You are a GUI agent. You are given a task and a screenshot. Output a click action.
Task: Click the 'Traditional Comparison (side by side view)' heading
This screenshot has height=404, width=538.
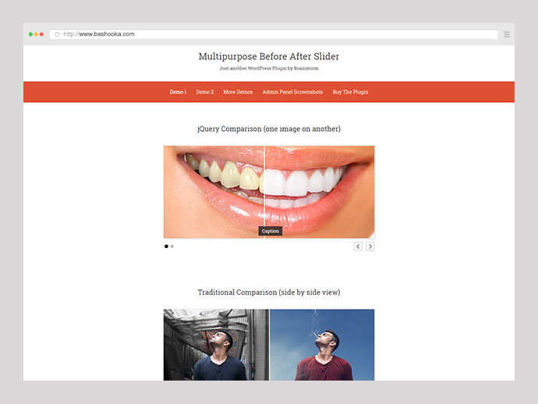coord(269,292)
